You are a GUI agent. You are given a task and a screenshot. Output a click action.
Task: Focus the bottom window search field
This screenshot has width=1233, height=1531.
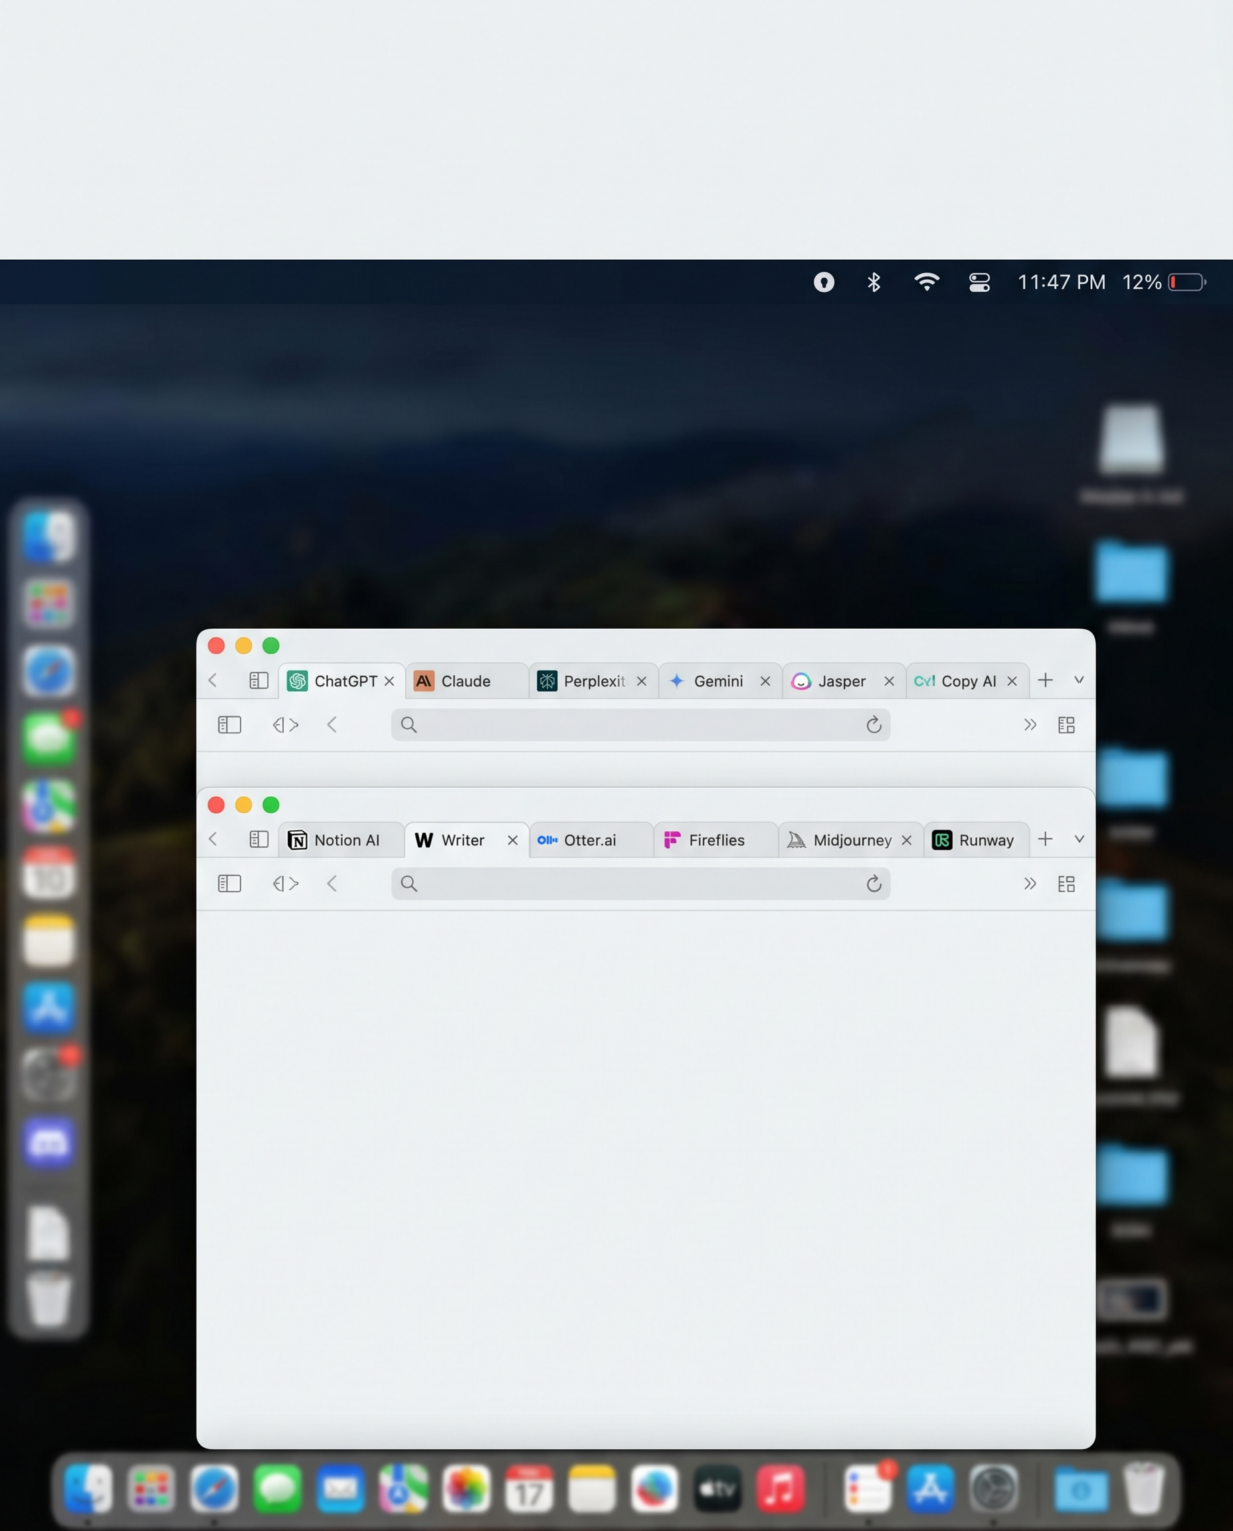[640, 884]
